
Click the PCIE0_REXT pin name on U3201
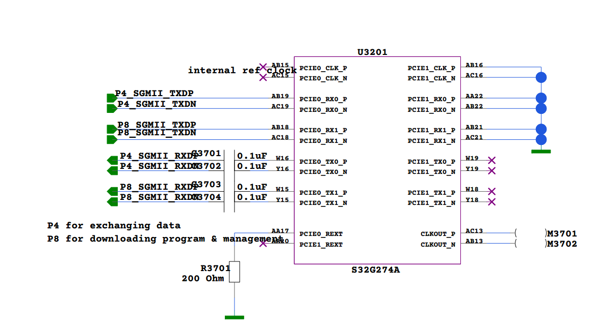321,234
